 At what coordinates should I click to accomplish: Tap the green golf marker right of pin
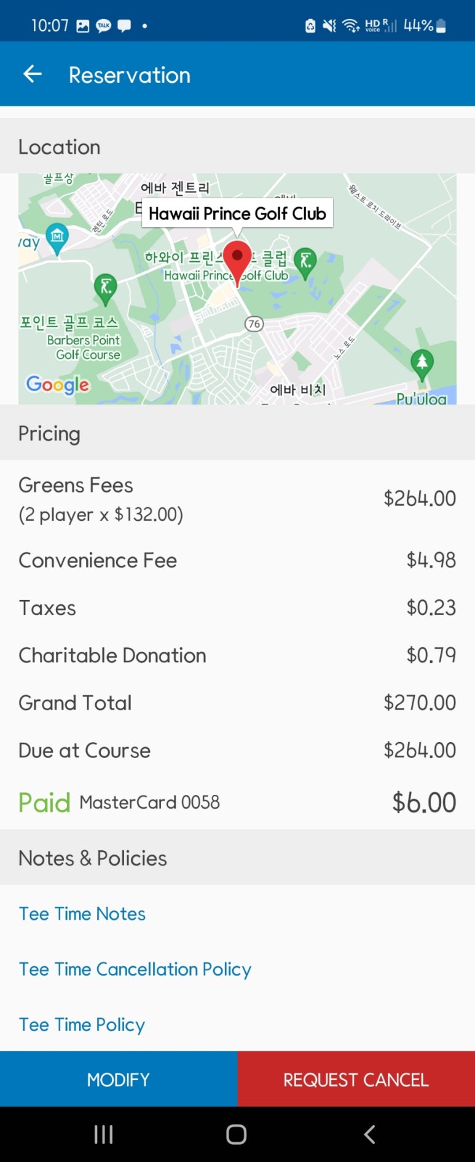[305, 261]
